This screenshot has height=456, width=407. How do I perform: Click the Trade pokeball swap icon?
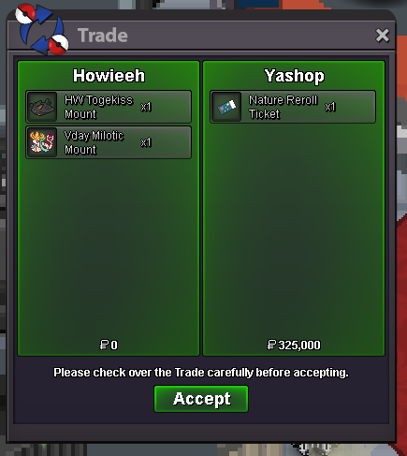point(42,29)
